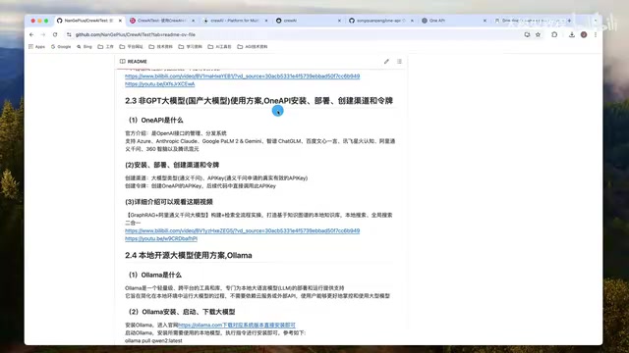Expand the 技术资料 bookmark folder
Viewport: 629px width, 353px height.
point(160,47)
